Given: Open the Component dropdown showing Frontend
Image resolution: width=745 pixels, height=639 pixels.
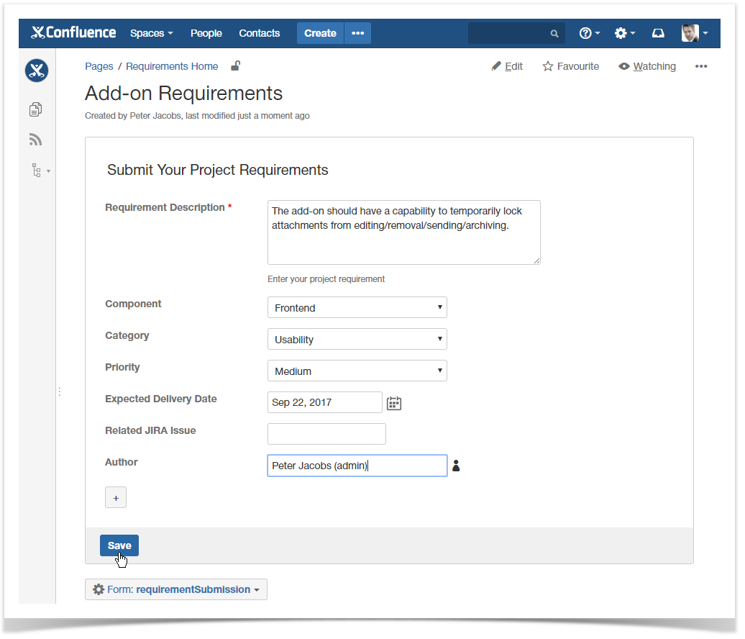Looking at the screenshot, I should [x=357, y=307].
